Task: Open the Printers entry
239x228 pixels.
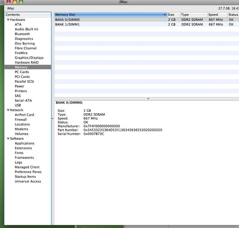Action: [21, 91]
